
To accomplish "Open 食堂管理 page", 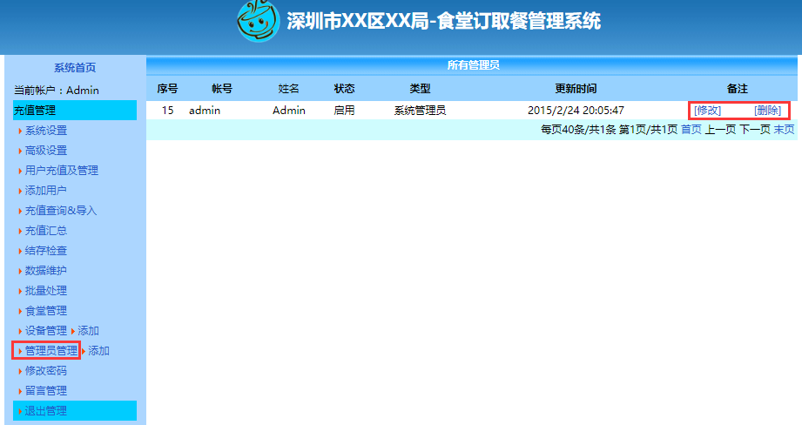I will tap(46, 310).
